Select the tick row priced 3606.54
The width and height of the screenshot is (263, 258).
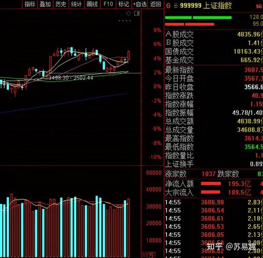click(214, 211)
